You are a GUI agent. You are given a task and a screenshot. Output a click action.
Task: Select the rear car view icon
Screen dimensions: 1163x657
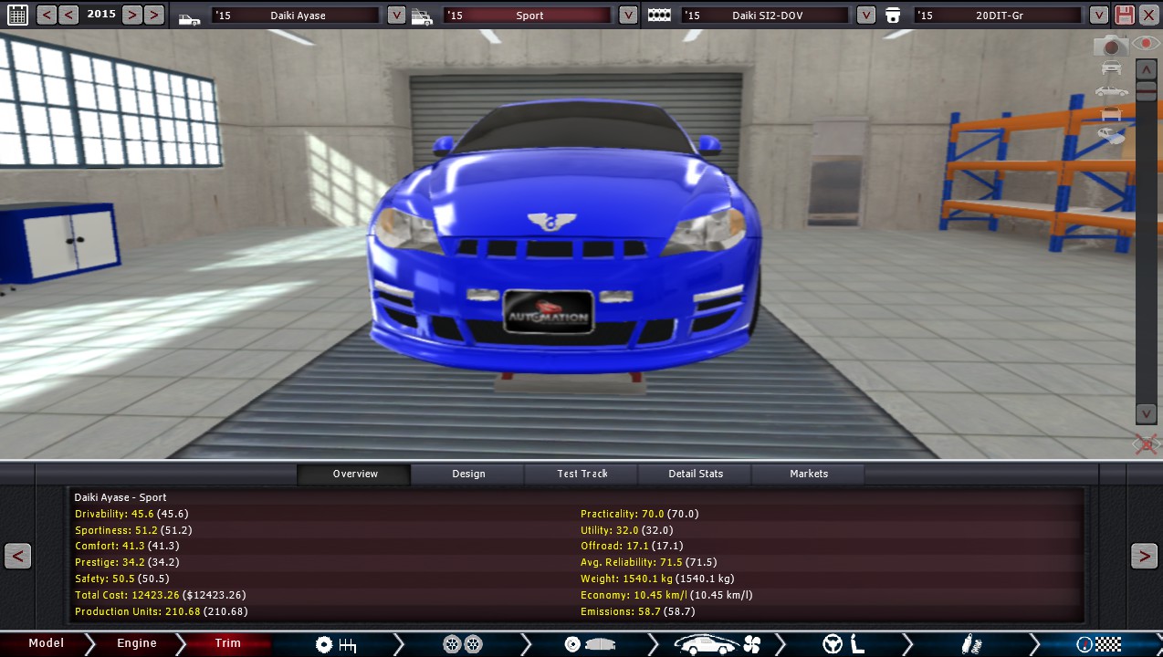click(1111, 113)
